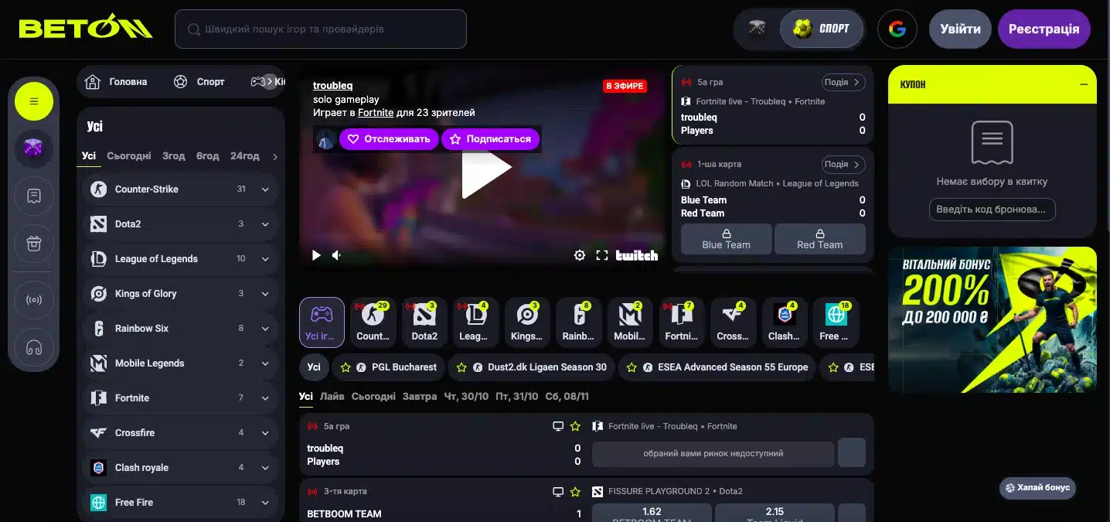Favorite the PGL Bucharest tournament star

346,367
